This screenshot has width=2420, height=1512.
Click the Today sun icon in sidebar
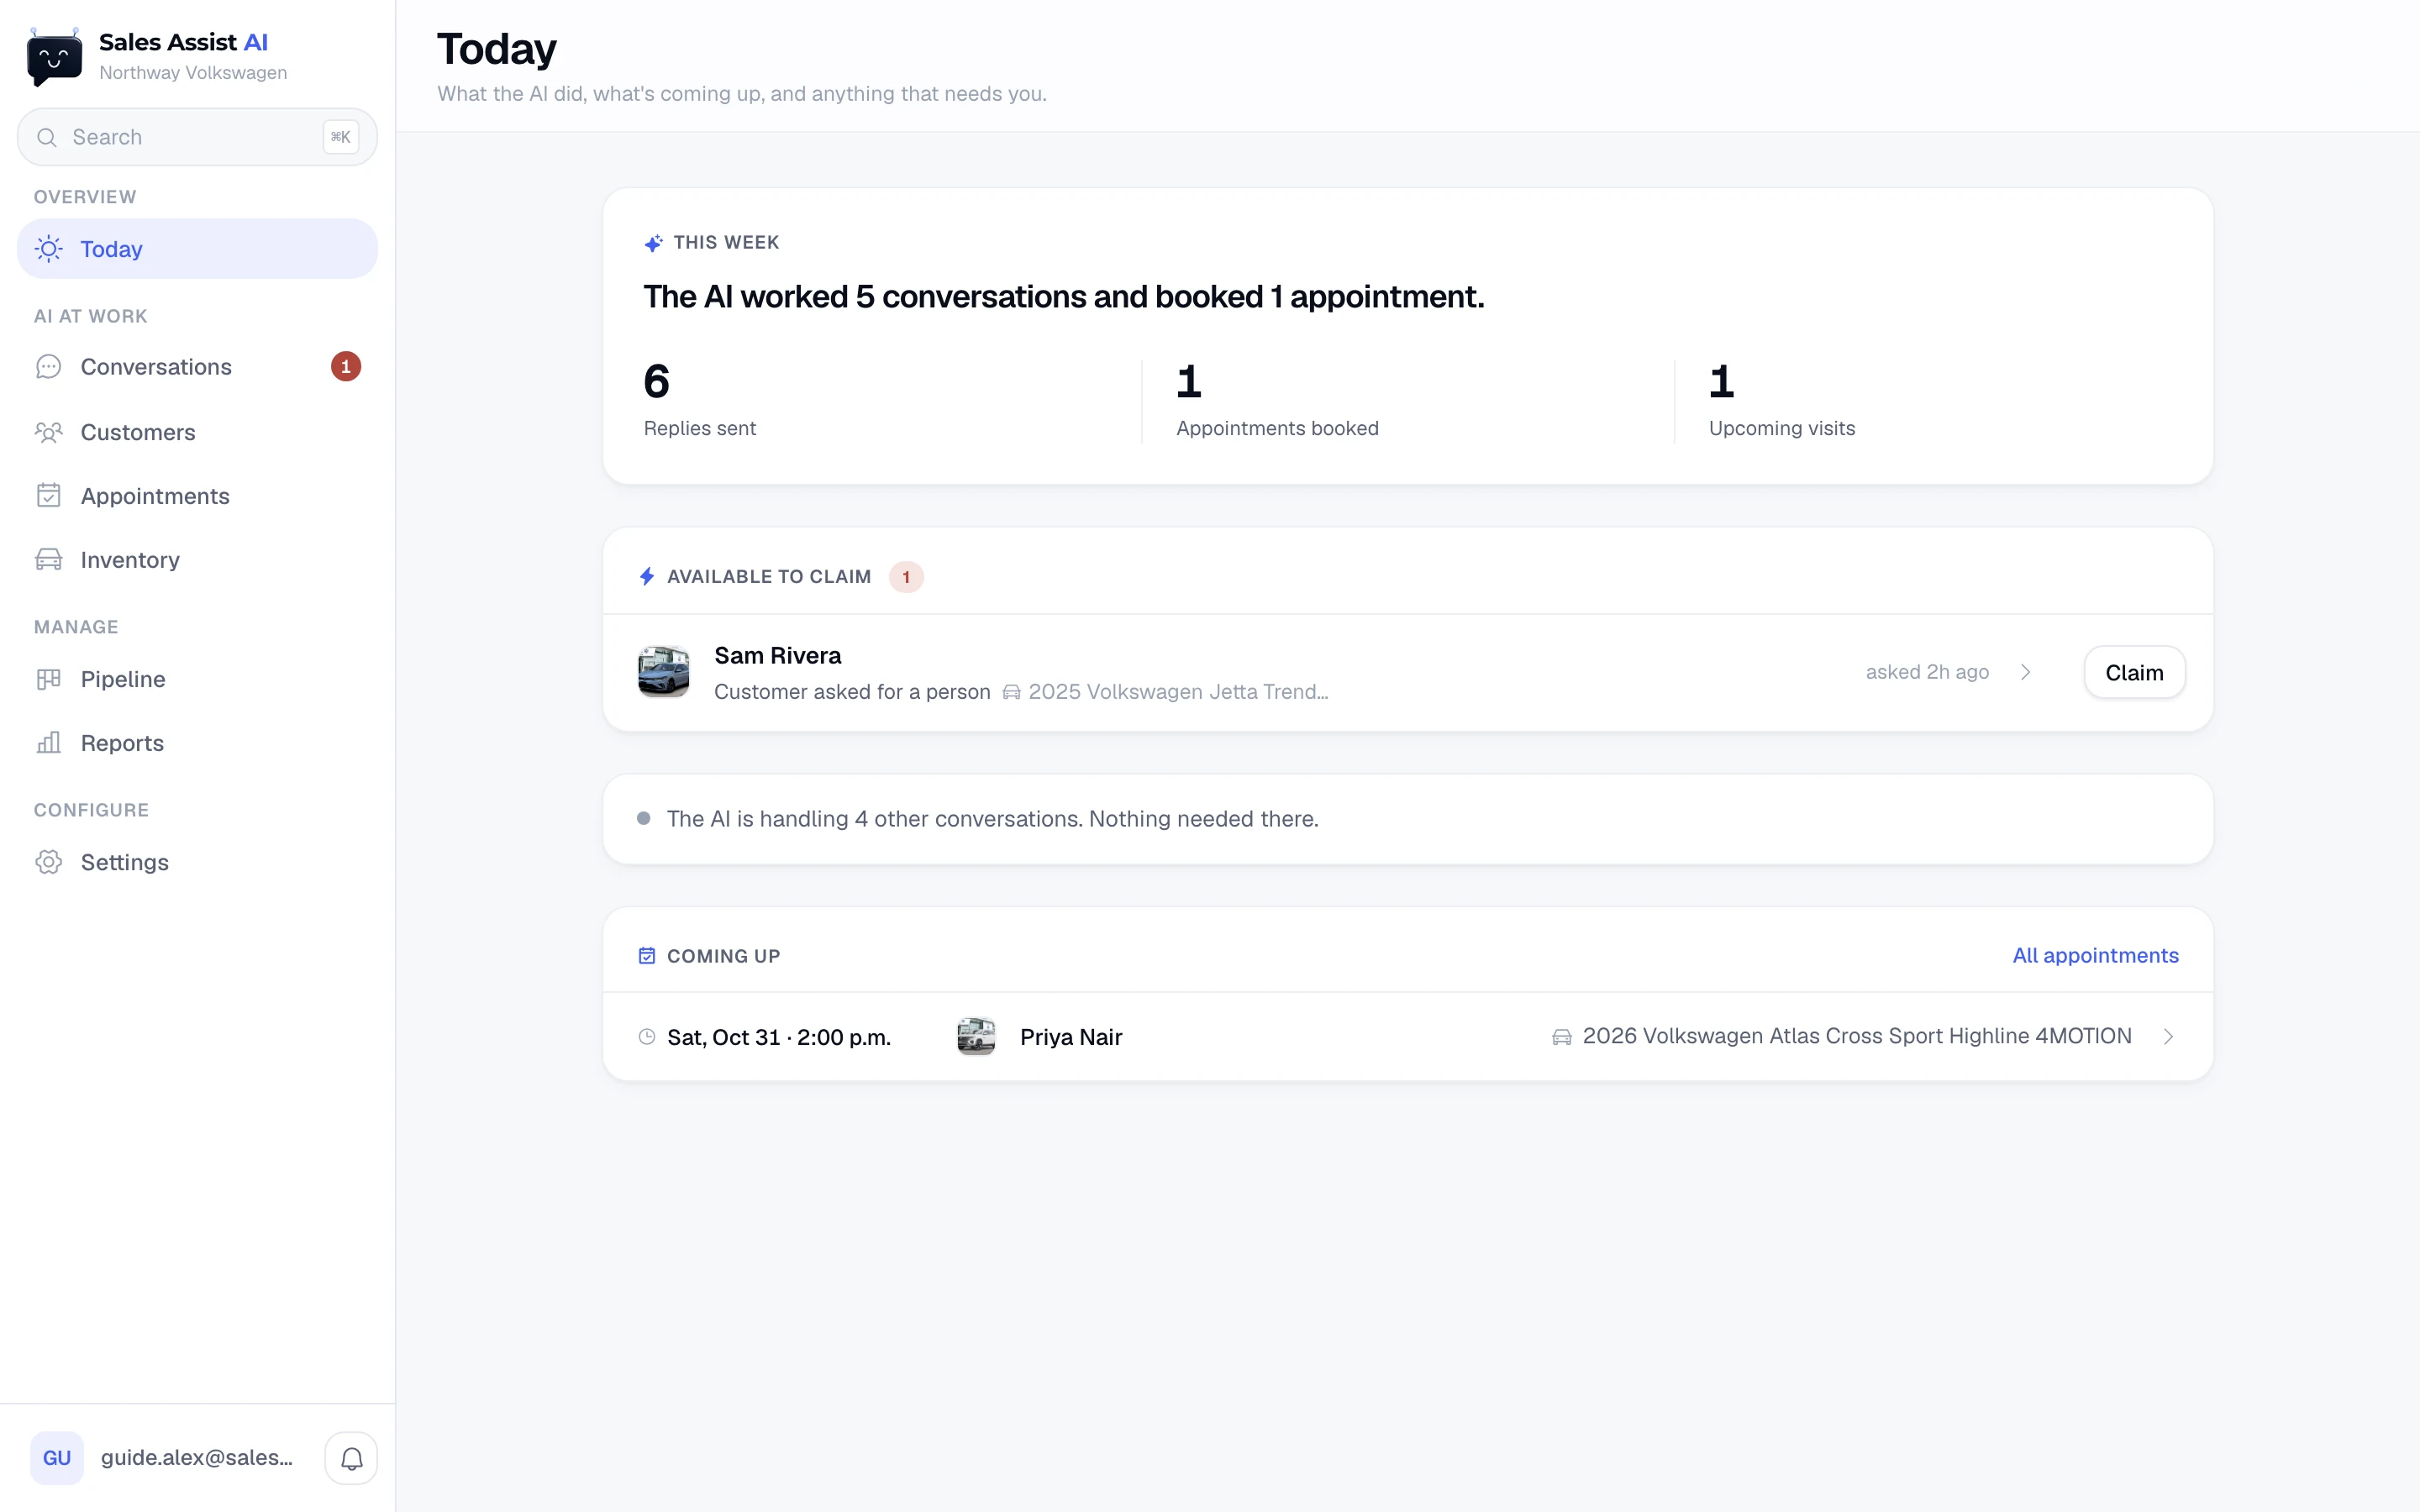click(x=49, y=249)
